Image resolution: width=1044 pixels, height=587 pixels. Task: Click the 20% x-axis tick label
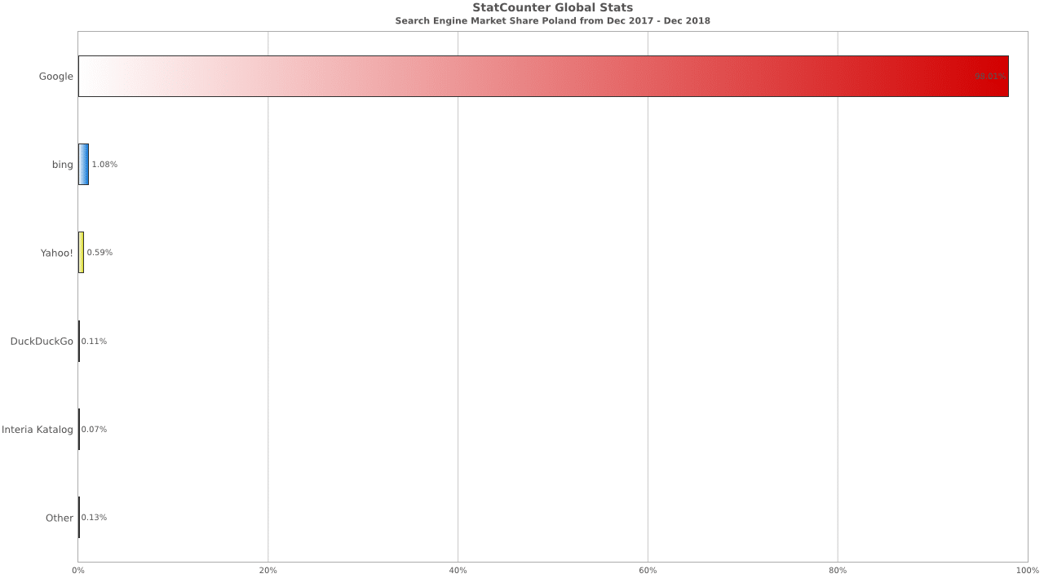(x=268, y=570)
